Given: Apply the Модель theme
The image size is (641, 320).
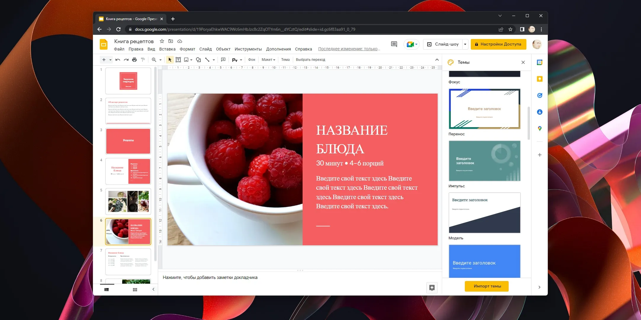Looking at the screenshot, I should coord(484,213).
